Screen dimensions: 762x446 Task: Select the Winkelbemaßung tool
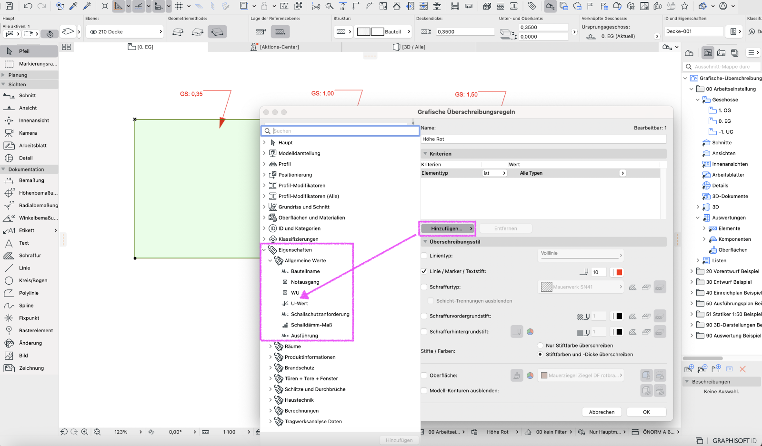click(x=29, y=218)
